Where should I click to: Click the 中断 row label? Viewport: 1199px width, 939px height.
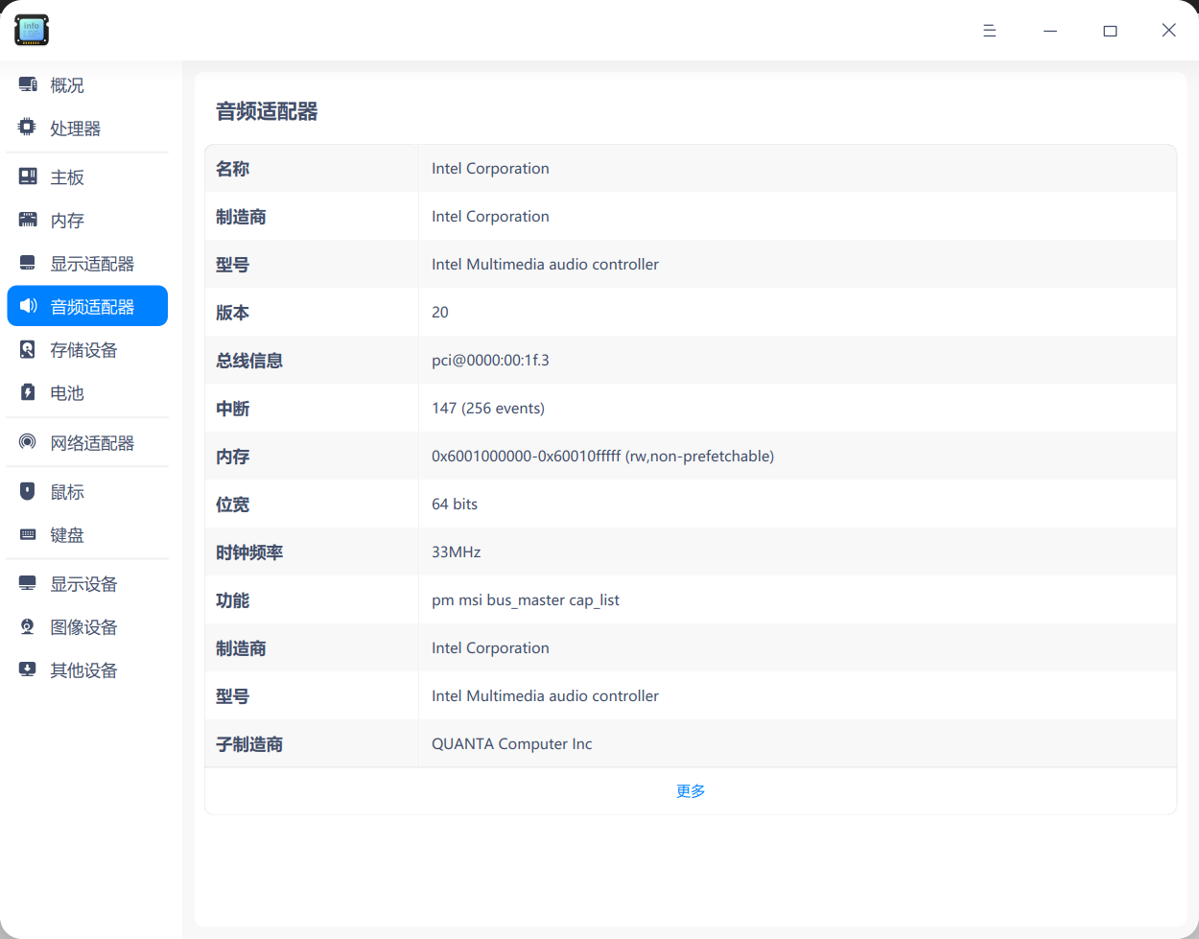232,409
